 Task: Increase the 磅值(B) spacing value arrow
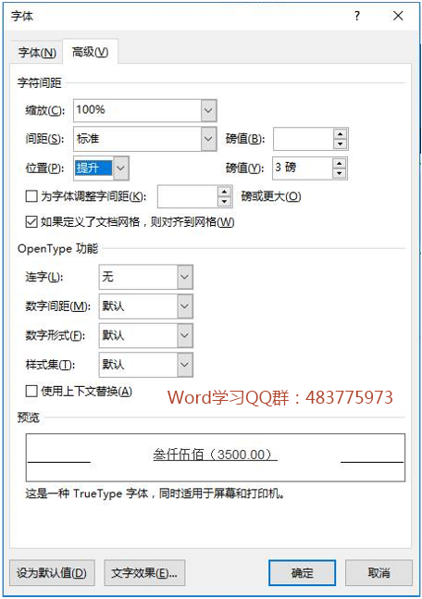(340, 134)
